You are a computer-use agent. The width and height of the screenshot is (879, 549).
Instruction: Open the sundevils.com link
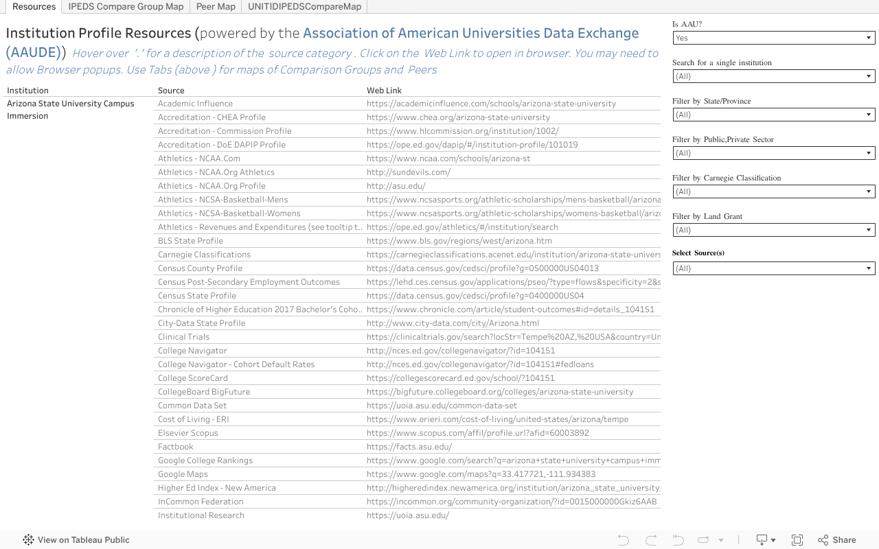click(x=409, y=172)
